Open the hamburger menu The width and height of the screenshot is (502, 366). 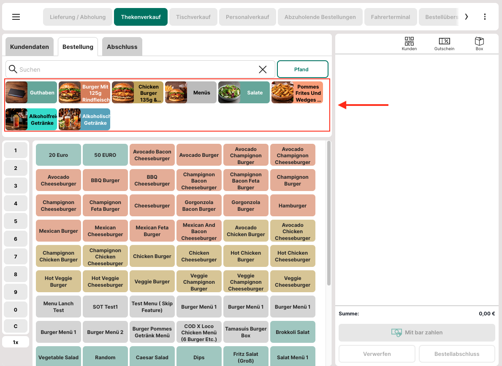coord(16,17)
